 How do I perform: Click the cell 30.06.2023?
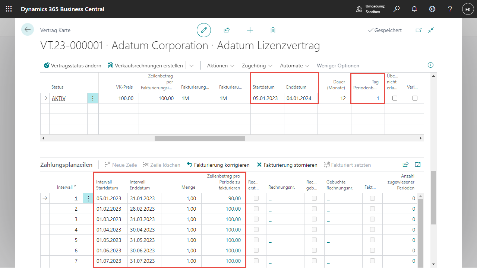tap(144, 251)
